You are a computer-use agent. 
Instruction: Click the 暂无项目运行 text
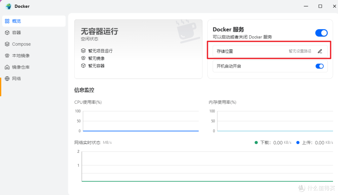click(x=100, y=51)
